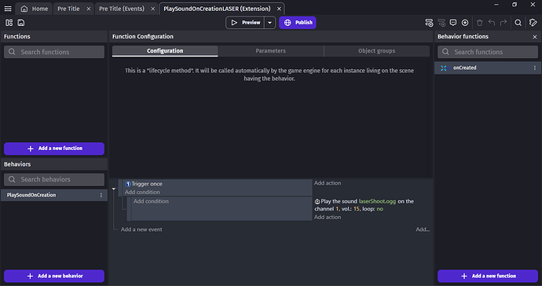Click the add event icon in toolbar
This screenshot has width=542, height=286.
(x=429, y=23)
